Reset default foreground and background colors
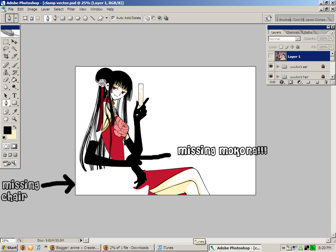This screenshot has width=336, height=252. (4, 137)
